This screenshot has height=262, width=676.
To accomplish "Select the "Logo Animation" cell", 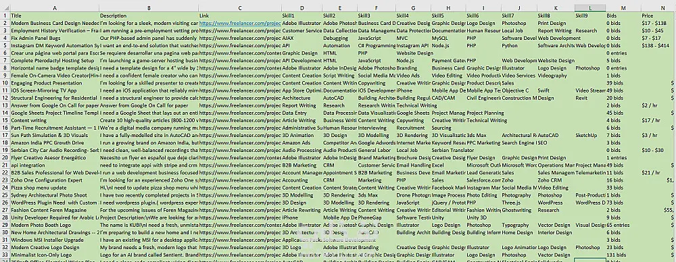I will pos(519,248).
